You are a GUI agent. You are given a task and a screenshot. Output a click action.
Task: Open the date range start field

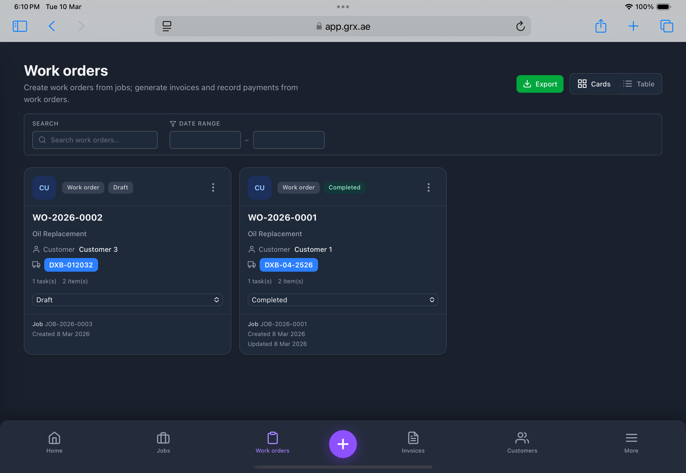coord(205,140)
